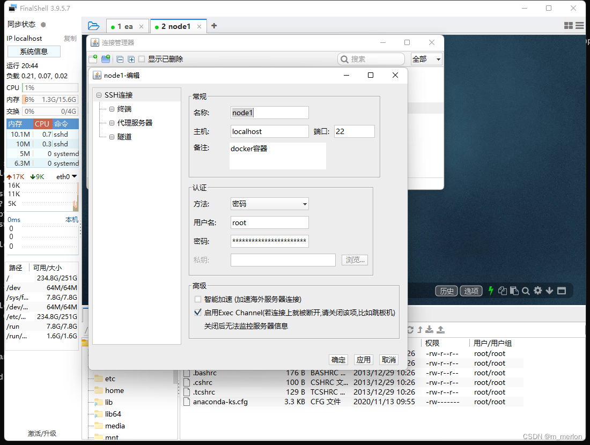Screen dimensions: 590x445
Task: Click the 本机 link by ping graph
Action: pyautogui.click(x=71, y=220)
